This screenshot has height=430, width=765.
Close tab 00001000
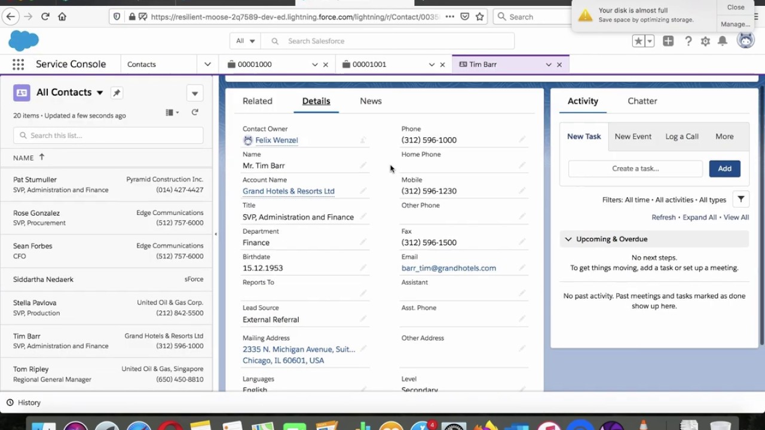point(326,64)
